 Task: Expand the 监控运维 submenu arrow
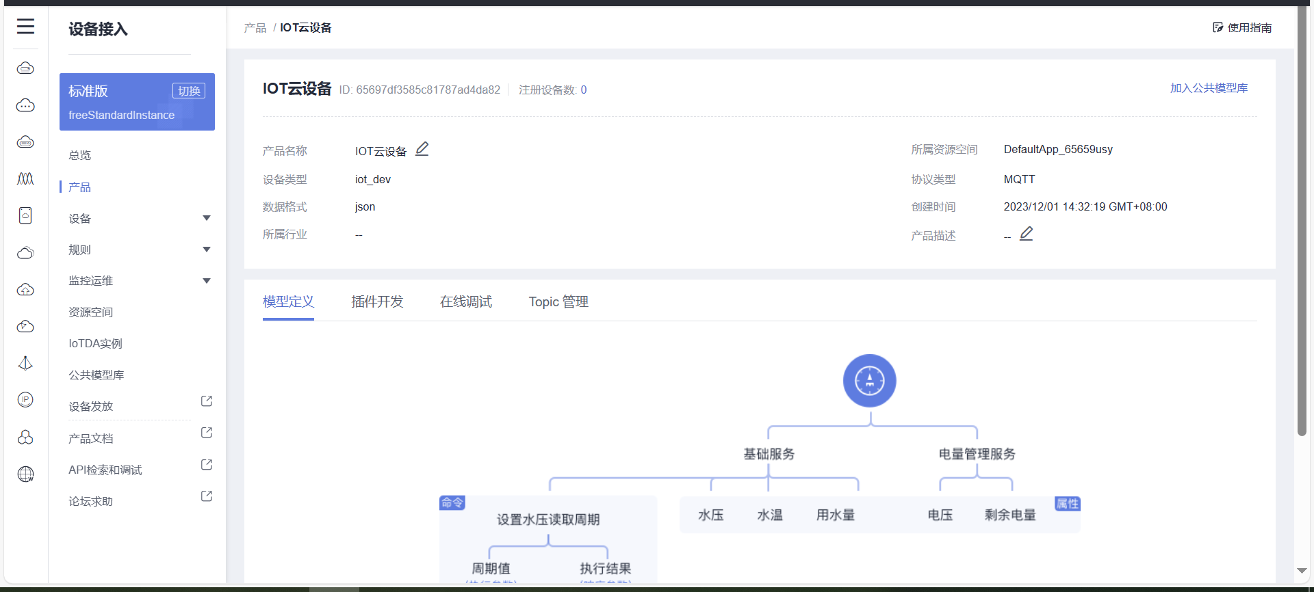[x=206, y=281]
